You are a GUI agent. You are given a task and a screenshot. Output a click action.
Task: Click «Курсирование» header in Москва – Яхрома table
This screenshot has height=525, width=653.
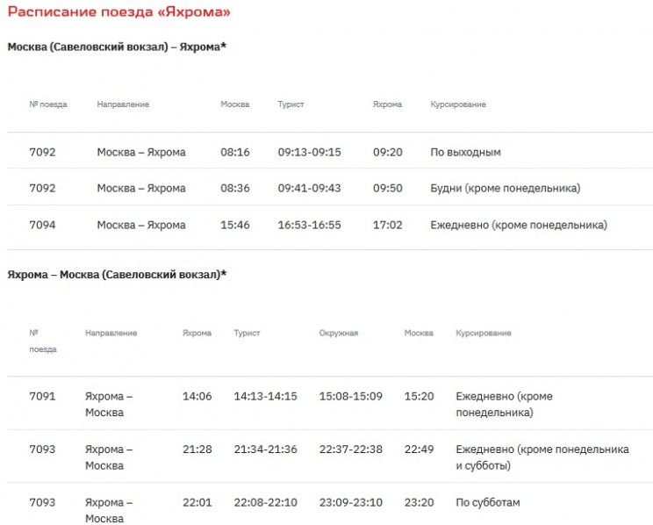[x=458, y=104]
